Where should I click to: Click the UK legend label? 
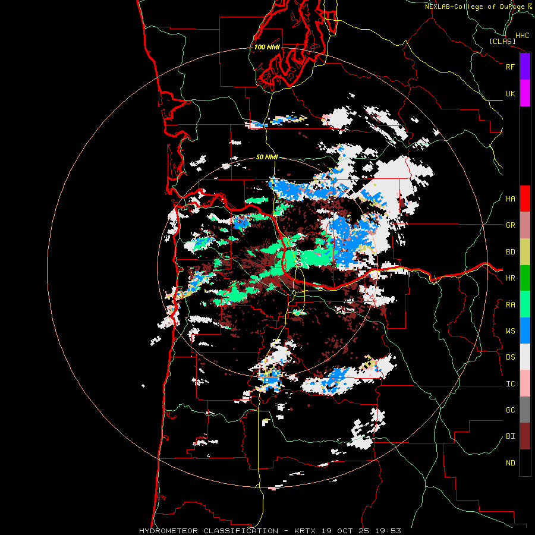pyautogui.click(x=510, y=93)
